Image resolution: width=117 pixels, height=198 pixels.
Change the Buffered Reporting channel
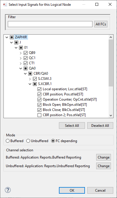104,157
